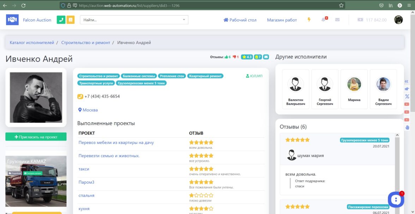Image resolution: width=415 pixels, height=214 pixels.
Task: Collapse right sidebar with double chevron
Action: pos(407,81)
